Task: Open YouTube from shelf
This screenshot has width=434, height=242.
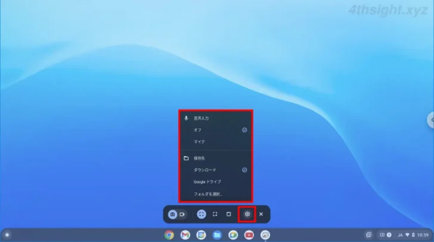Action: 249,235
